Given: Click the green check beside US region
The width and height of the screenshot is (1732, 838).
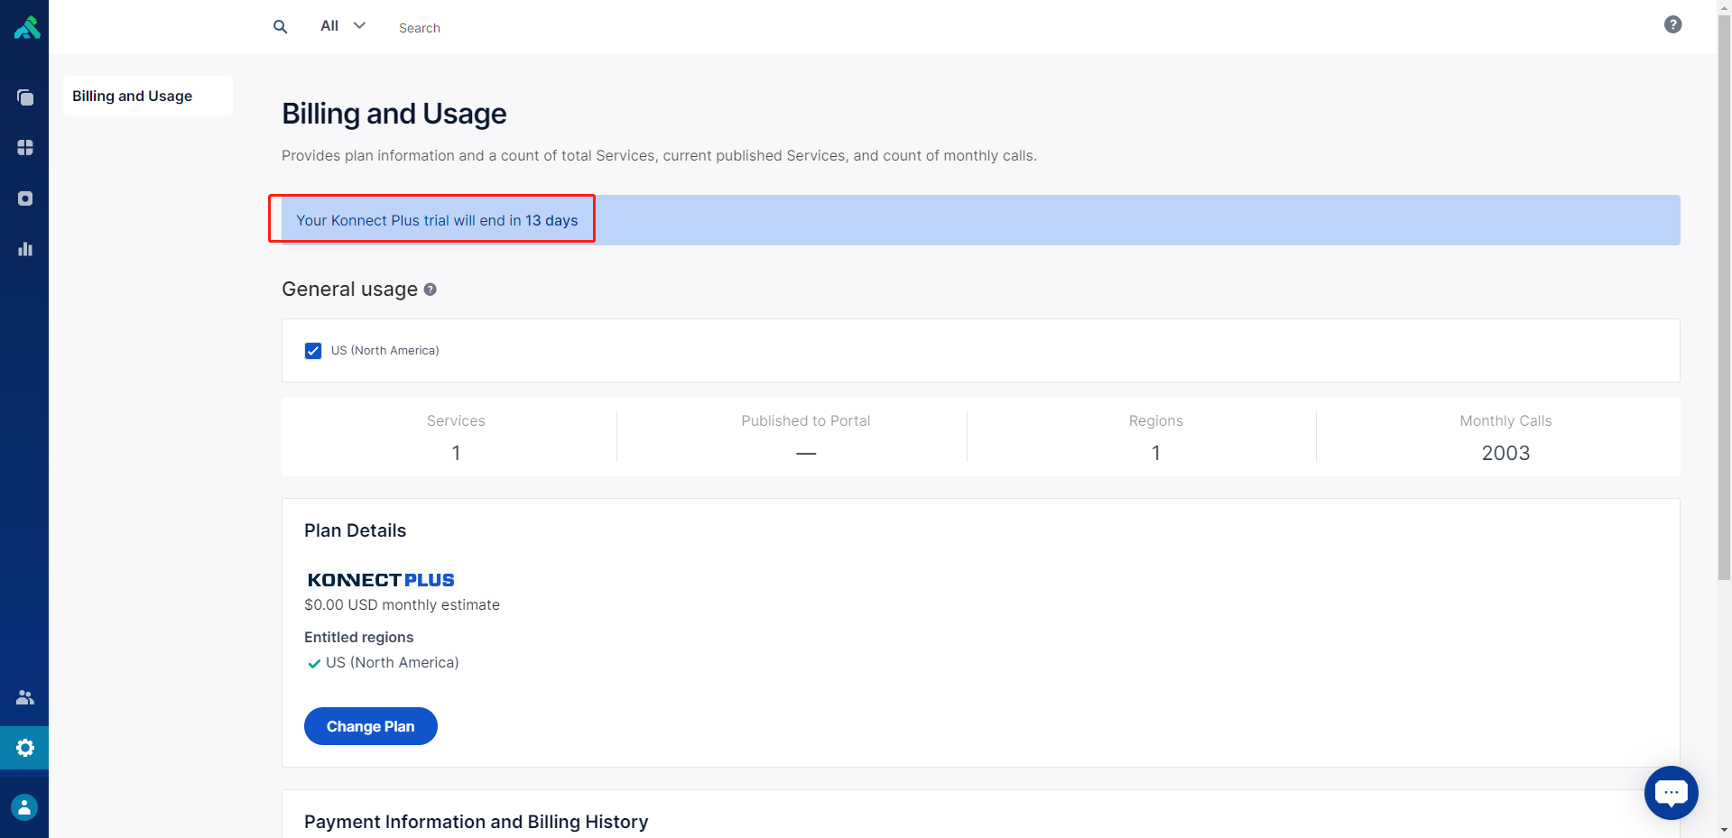Looking at the screenshot, I should pyautogui.click(x=314, y=663).
